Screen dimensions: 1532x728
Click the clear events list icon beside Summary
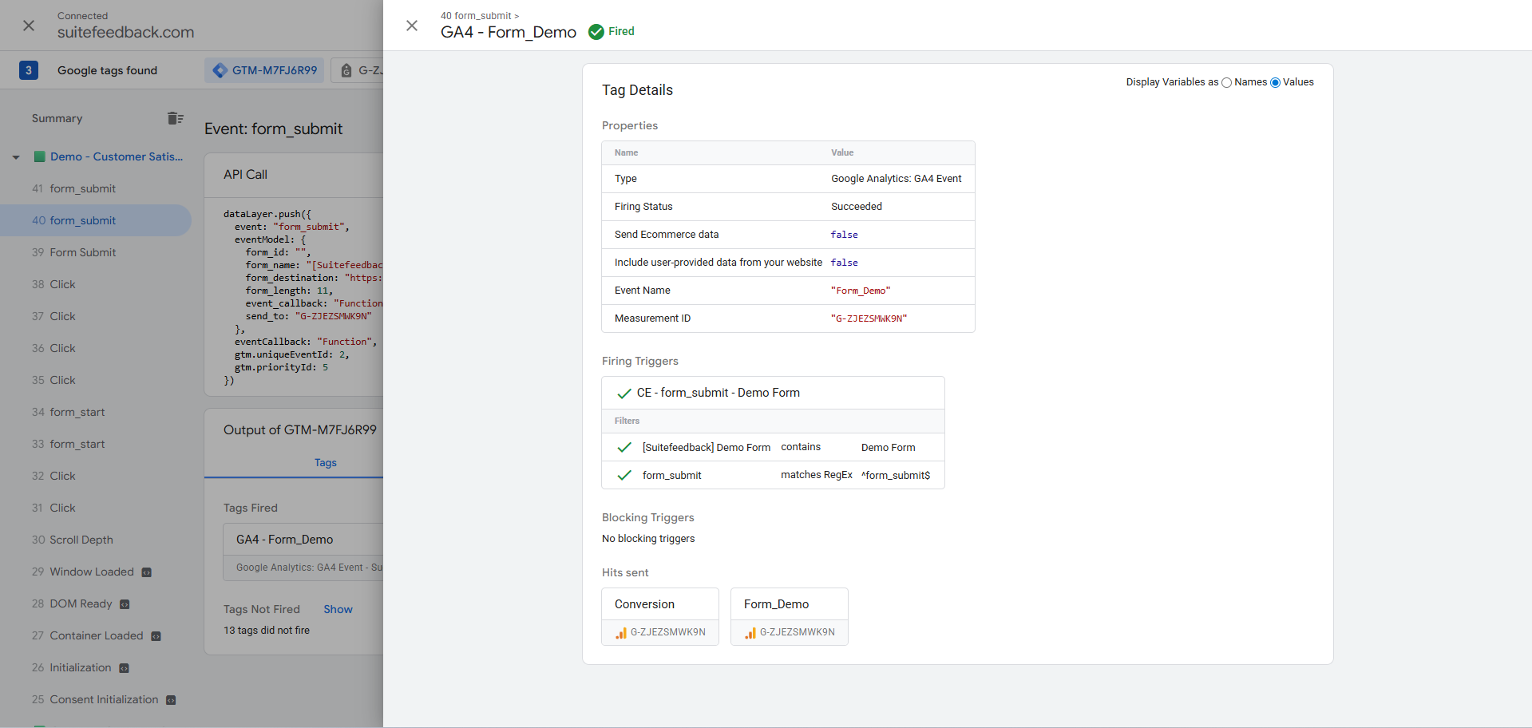point(176,118)
